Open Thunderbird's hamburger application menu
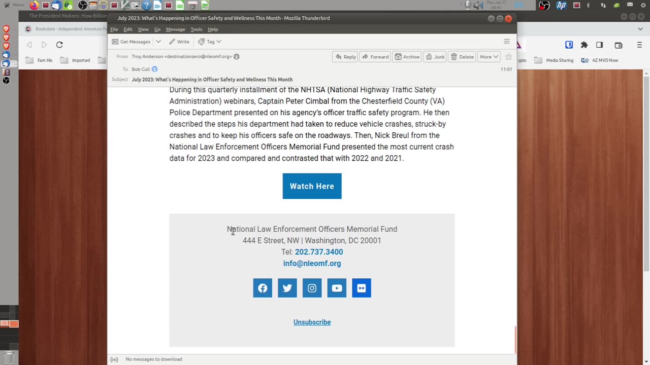Image resolution: width=650 pixels, height=365 pixels. 506,42
